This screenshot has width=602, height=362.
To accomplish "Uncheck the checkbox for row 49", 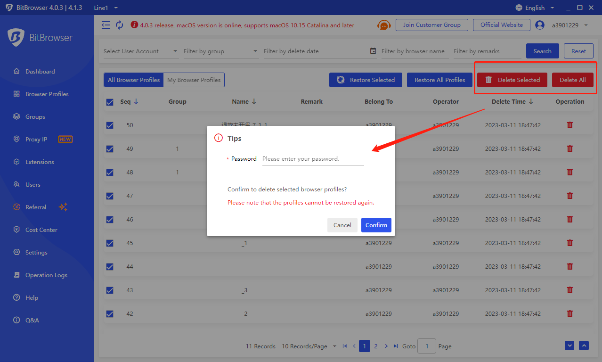I will tap(110, 149).
